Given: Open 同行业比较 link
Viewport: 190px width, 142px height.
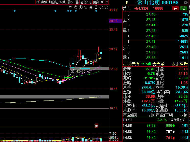Looking at the screenshot, I should tap(178, 120).
